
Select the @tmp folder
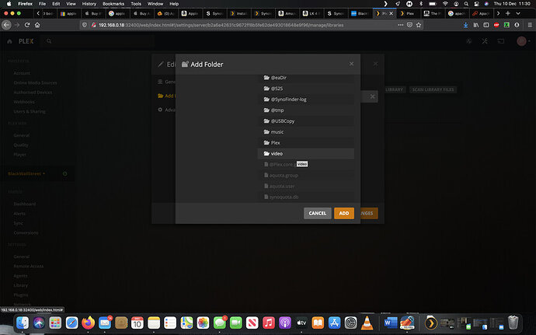tap(305, 110)
